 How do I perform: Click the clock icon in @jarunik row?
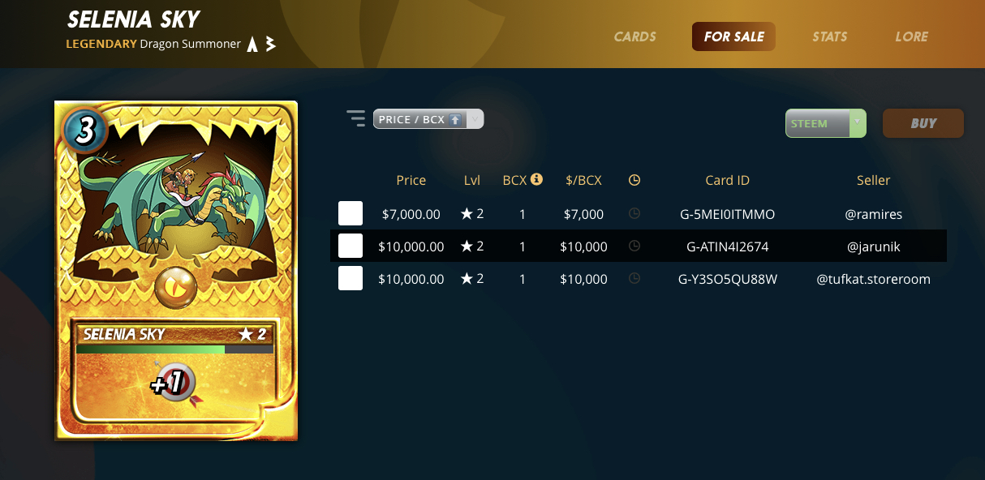[634, 246]
